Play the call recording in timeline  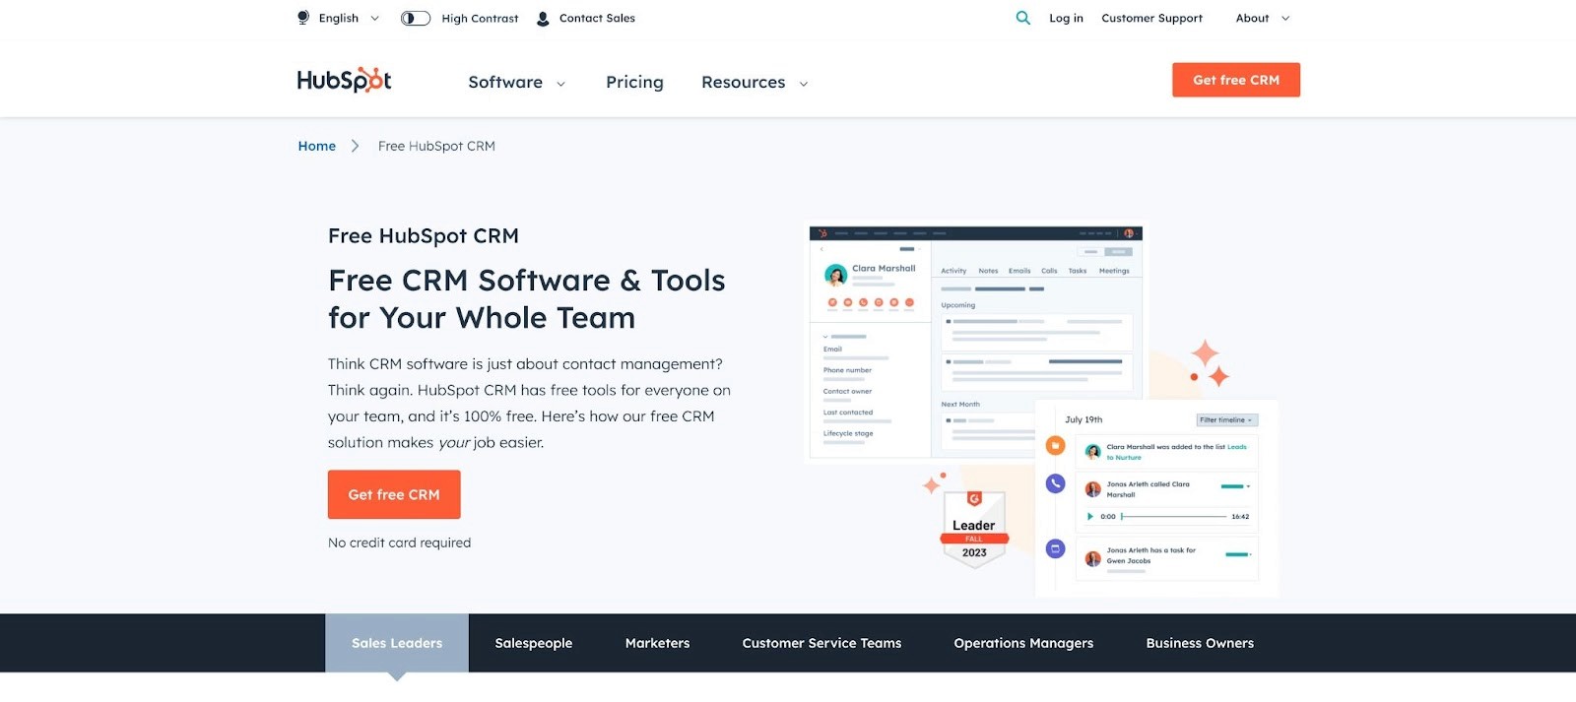[1089, 516]
